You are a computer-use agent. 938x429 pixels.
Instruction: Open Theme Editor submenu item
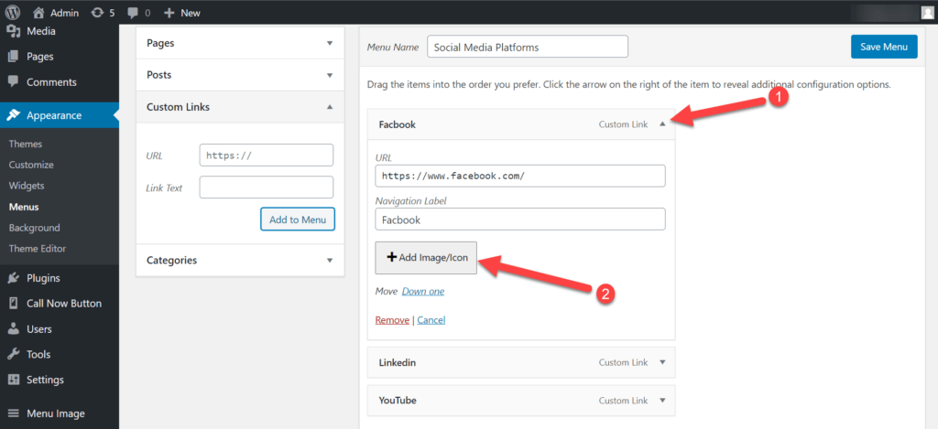click(37, 249)
